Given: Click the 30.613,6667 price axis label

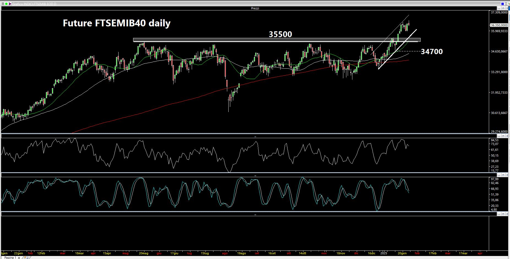Looking at the screenshot, I should point(499,113).
